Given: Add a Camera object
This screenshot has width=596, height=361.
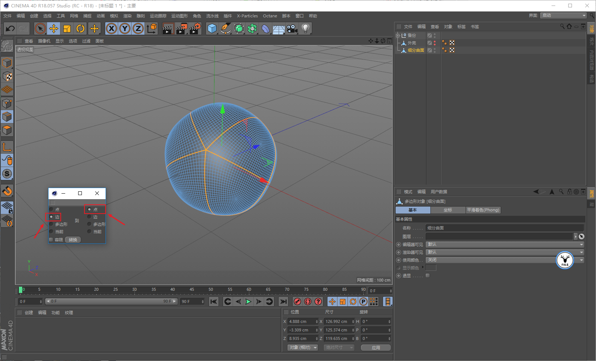Looking at the screenshot, I should tap(292, 28).
